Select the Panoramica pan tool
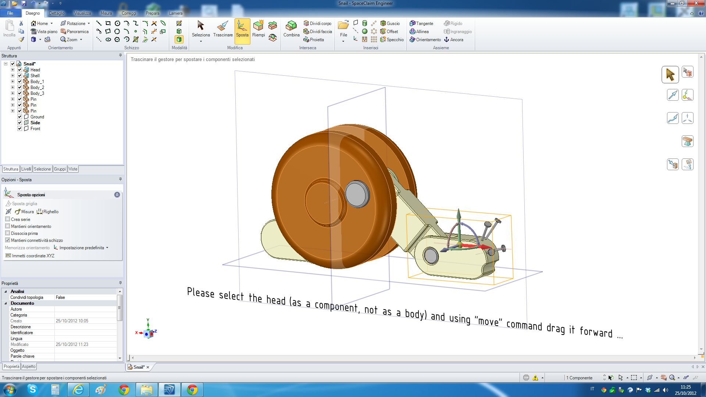This screenshot has height=397, width=706. click(x=75, y=31)
